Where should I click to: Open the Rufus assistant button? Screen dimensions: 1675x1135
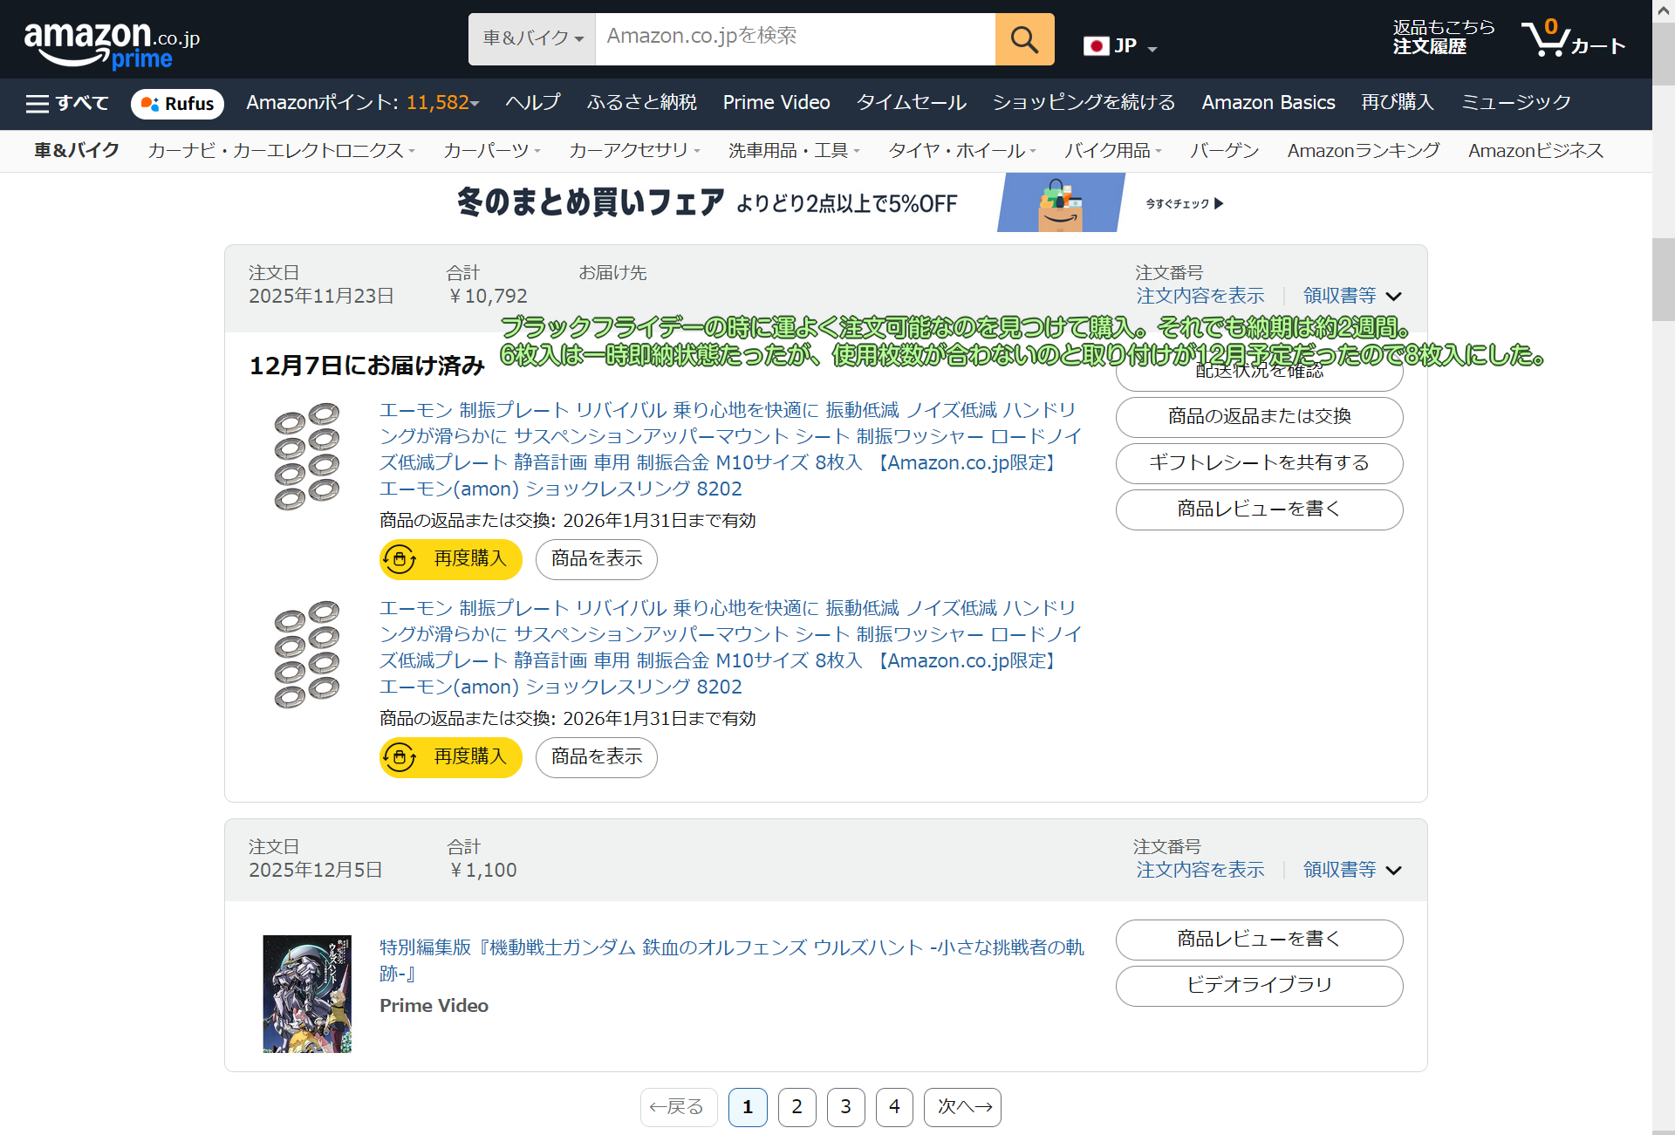pos(178,104)
